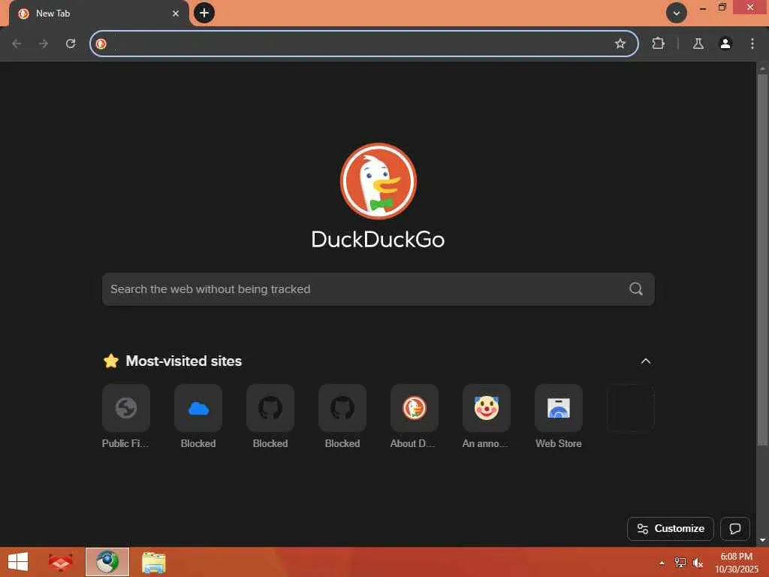Select the New Tab tab

[98, 14]
